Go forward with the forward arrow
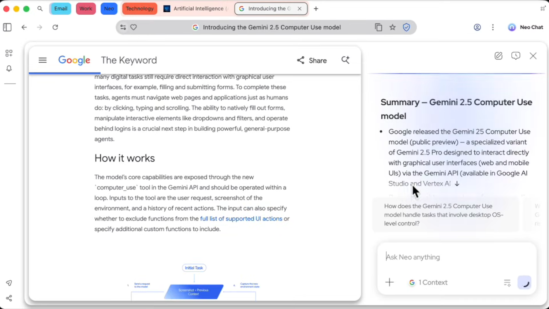This screenshot has height=309, width=549. 40,27
